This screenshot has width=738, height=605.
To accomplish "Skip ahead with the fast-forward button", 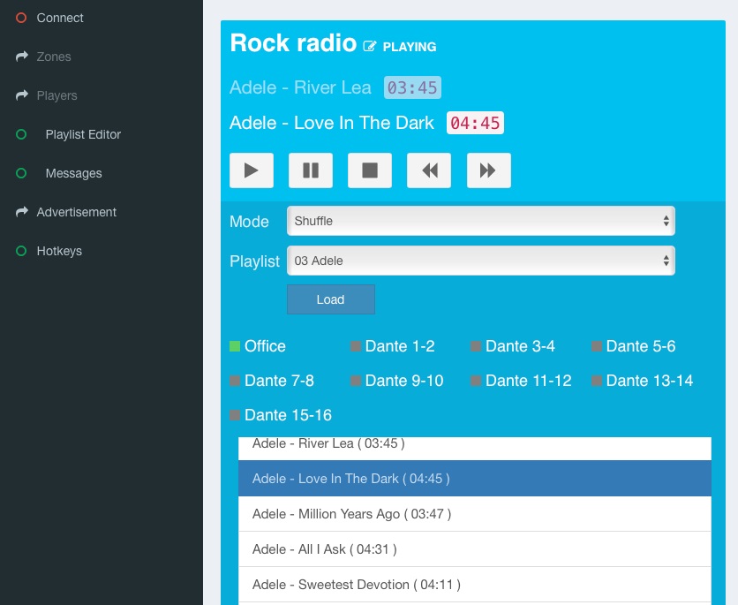I will point(488,170).
